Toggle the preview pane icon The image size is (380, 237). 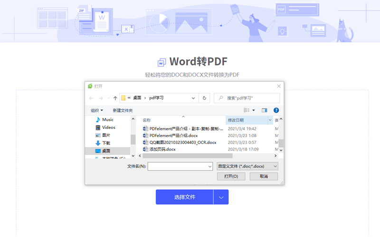coord(265,110)
